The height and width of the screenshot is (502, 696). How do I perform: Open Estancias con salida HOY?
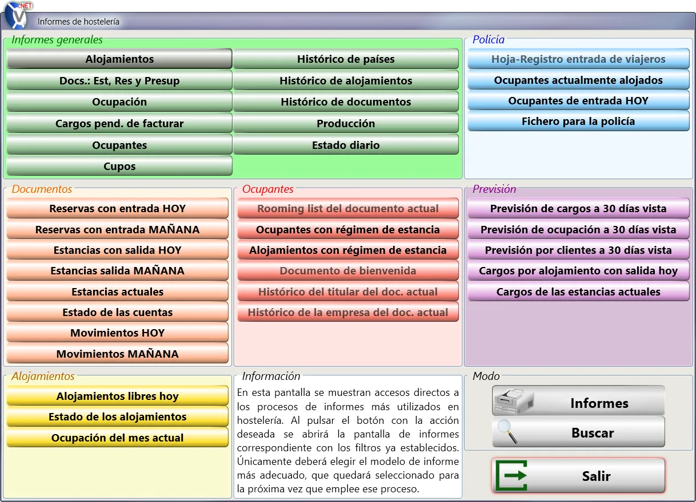coord(118,250)
